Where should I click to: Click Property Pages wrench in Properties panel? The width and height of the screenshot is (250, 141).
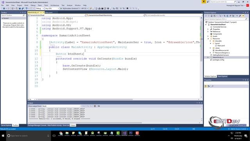pyautogui.click(x=212, y=86)
